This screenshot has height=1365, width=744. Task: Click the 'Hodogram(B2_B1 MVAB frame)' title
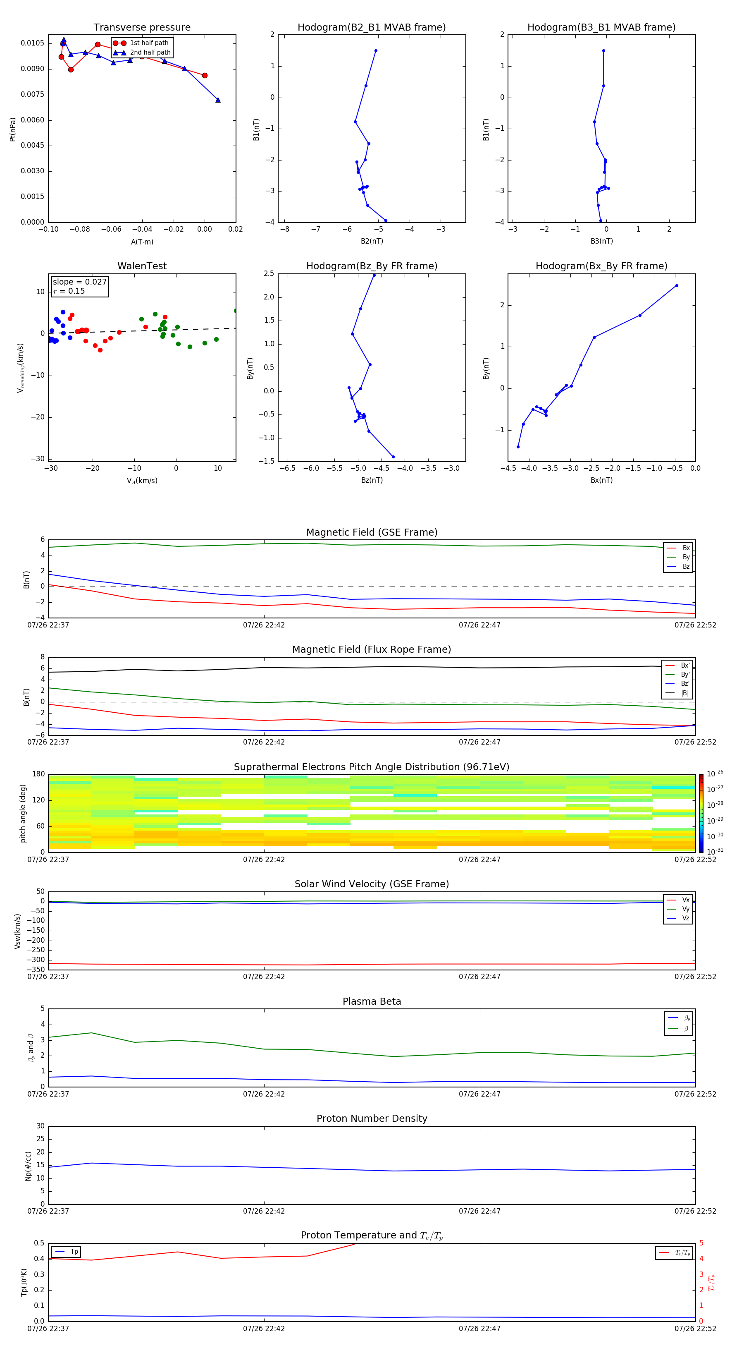tap(372, 28)
